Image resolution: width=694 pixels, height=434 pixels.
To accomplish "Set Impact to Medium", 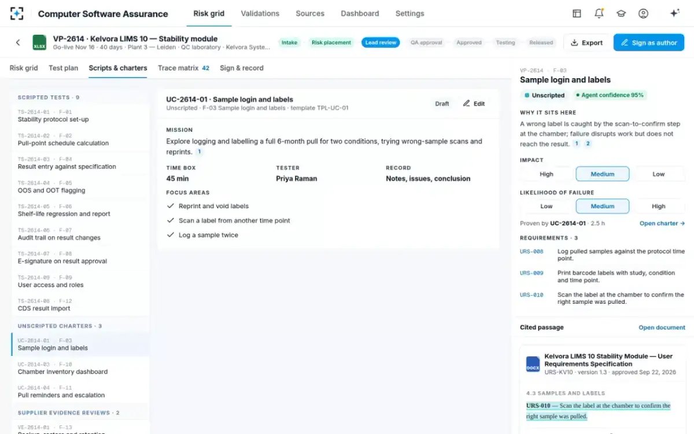I will coord(603,174).
